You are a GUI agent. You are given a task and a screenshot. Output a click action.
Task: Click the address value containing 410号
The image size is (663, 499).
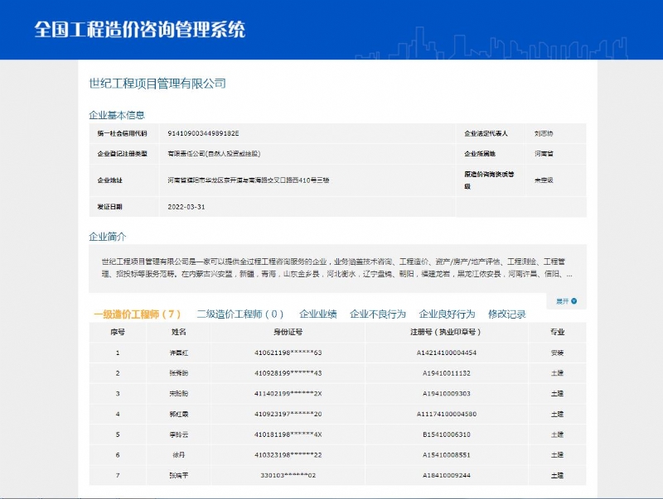point(249,180)
